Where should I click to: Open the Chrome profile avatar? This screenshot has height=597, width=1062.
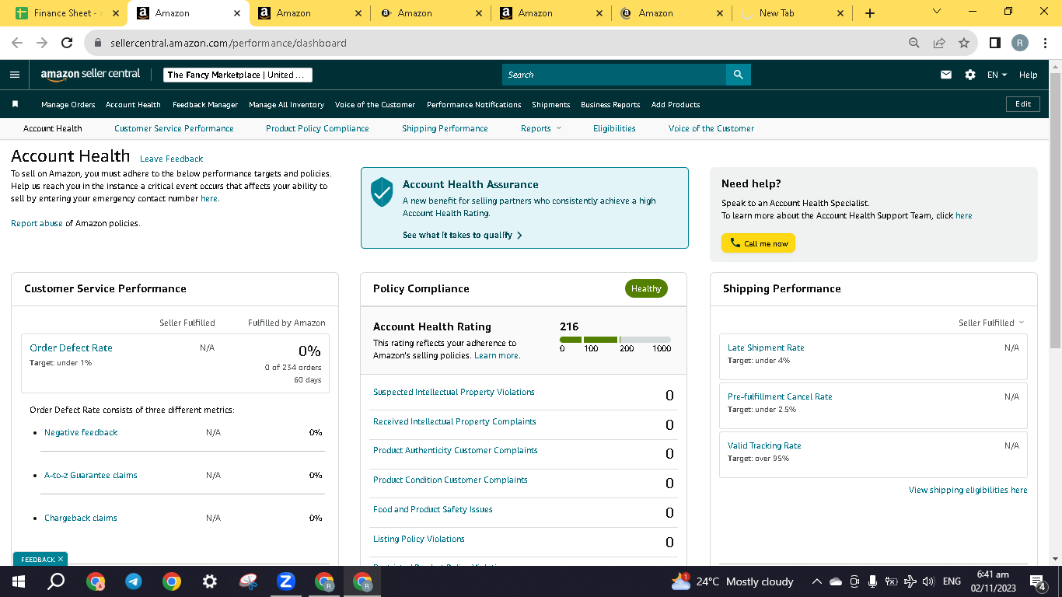1020,43
